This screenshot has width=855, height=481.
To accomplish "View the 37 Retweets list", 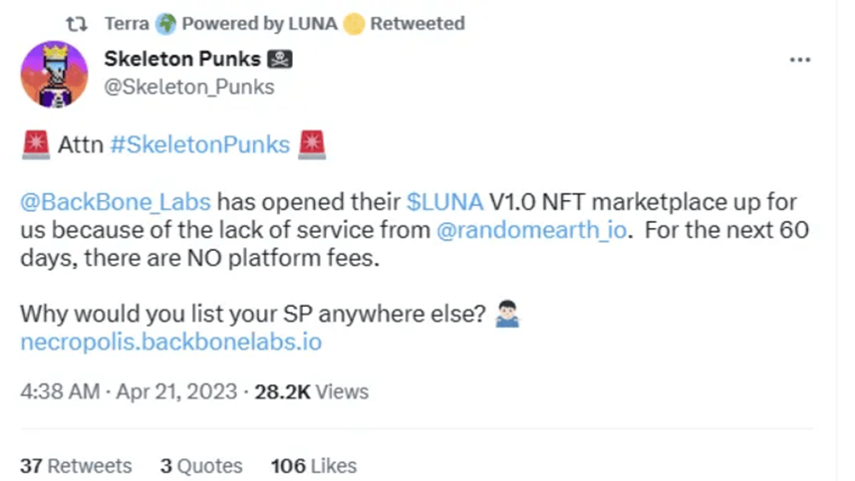I will pos(76,465).
